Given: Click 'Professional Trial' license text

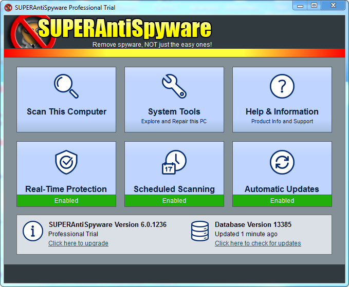Looking at the screenshot, I should pos(73,234).
